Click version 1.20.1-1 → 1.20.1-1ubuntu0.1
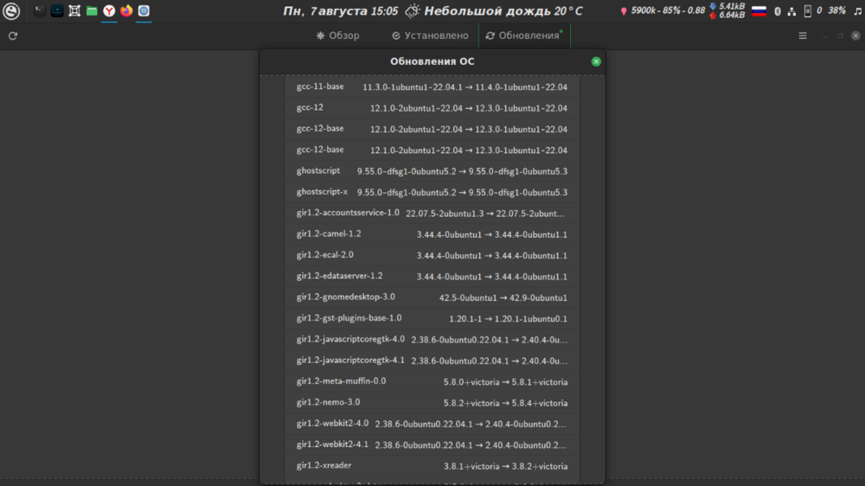The height and width of the screenshot is (486, 865). tap(508, 319)
